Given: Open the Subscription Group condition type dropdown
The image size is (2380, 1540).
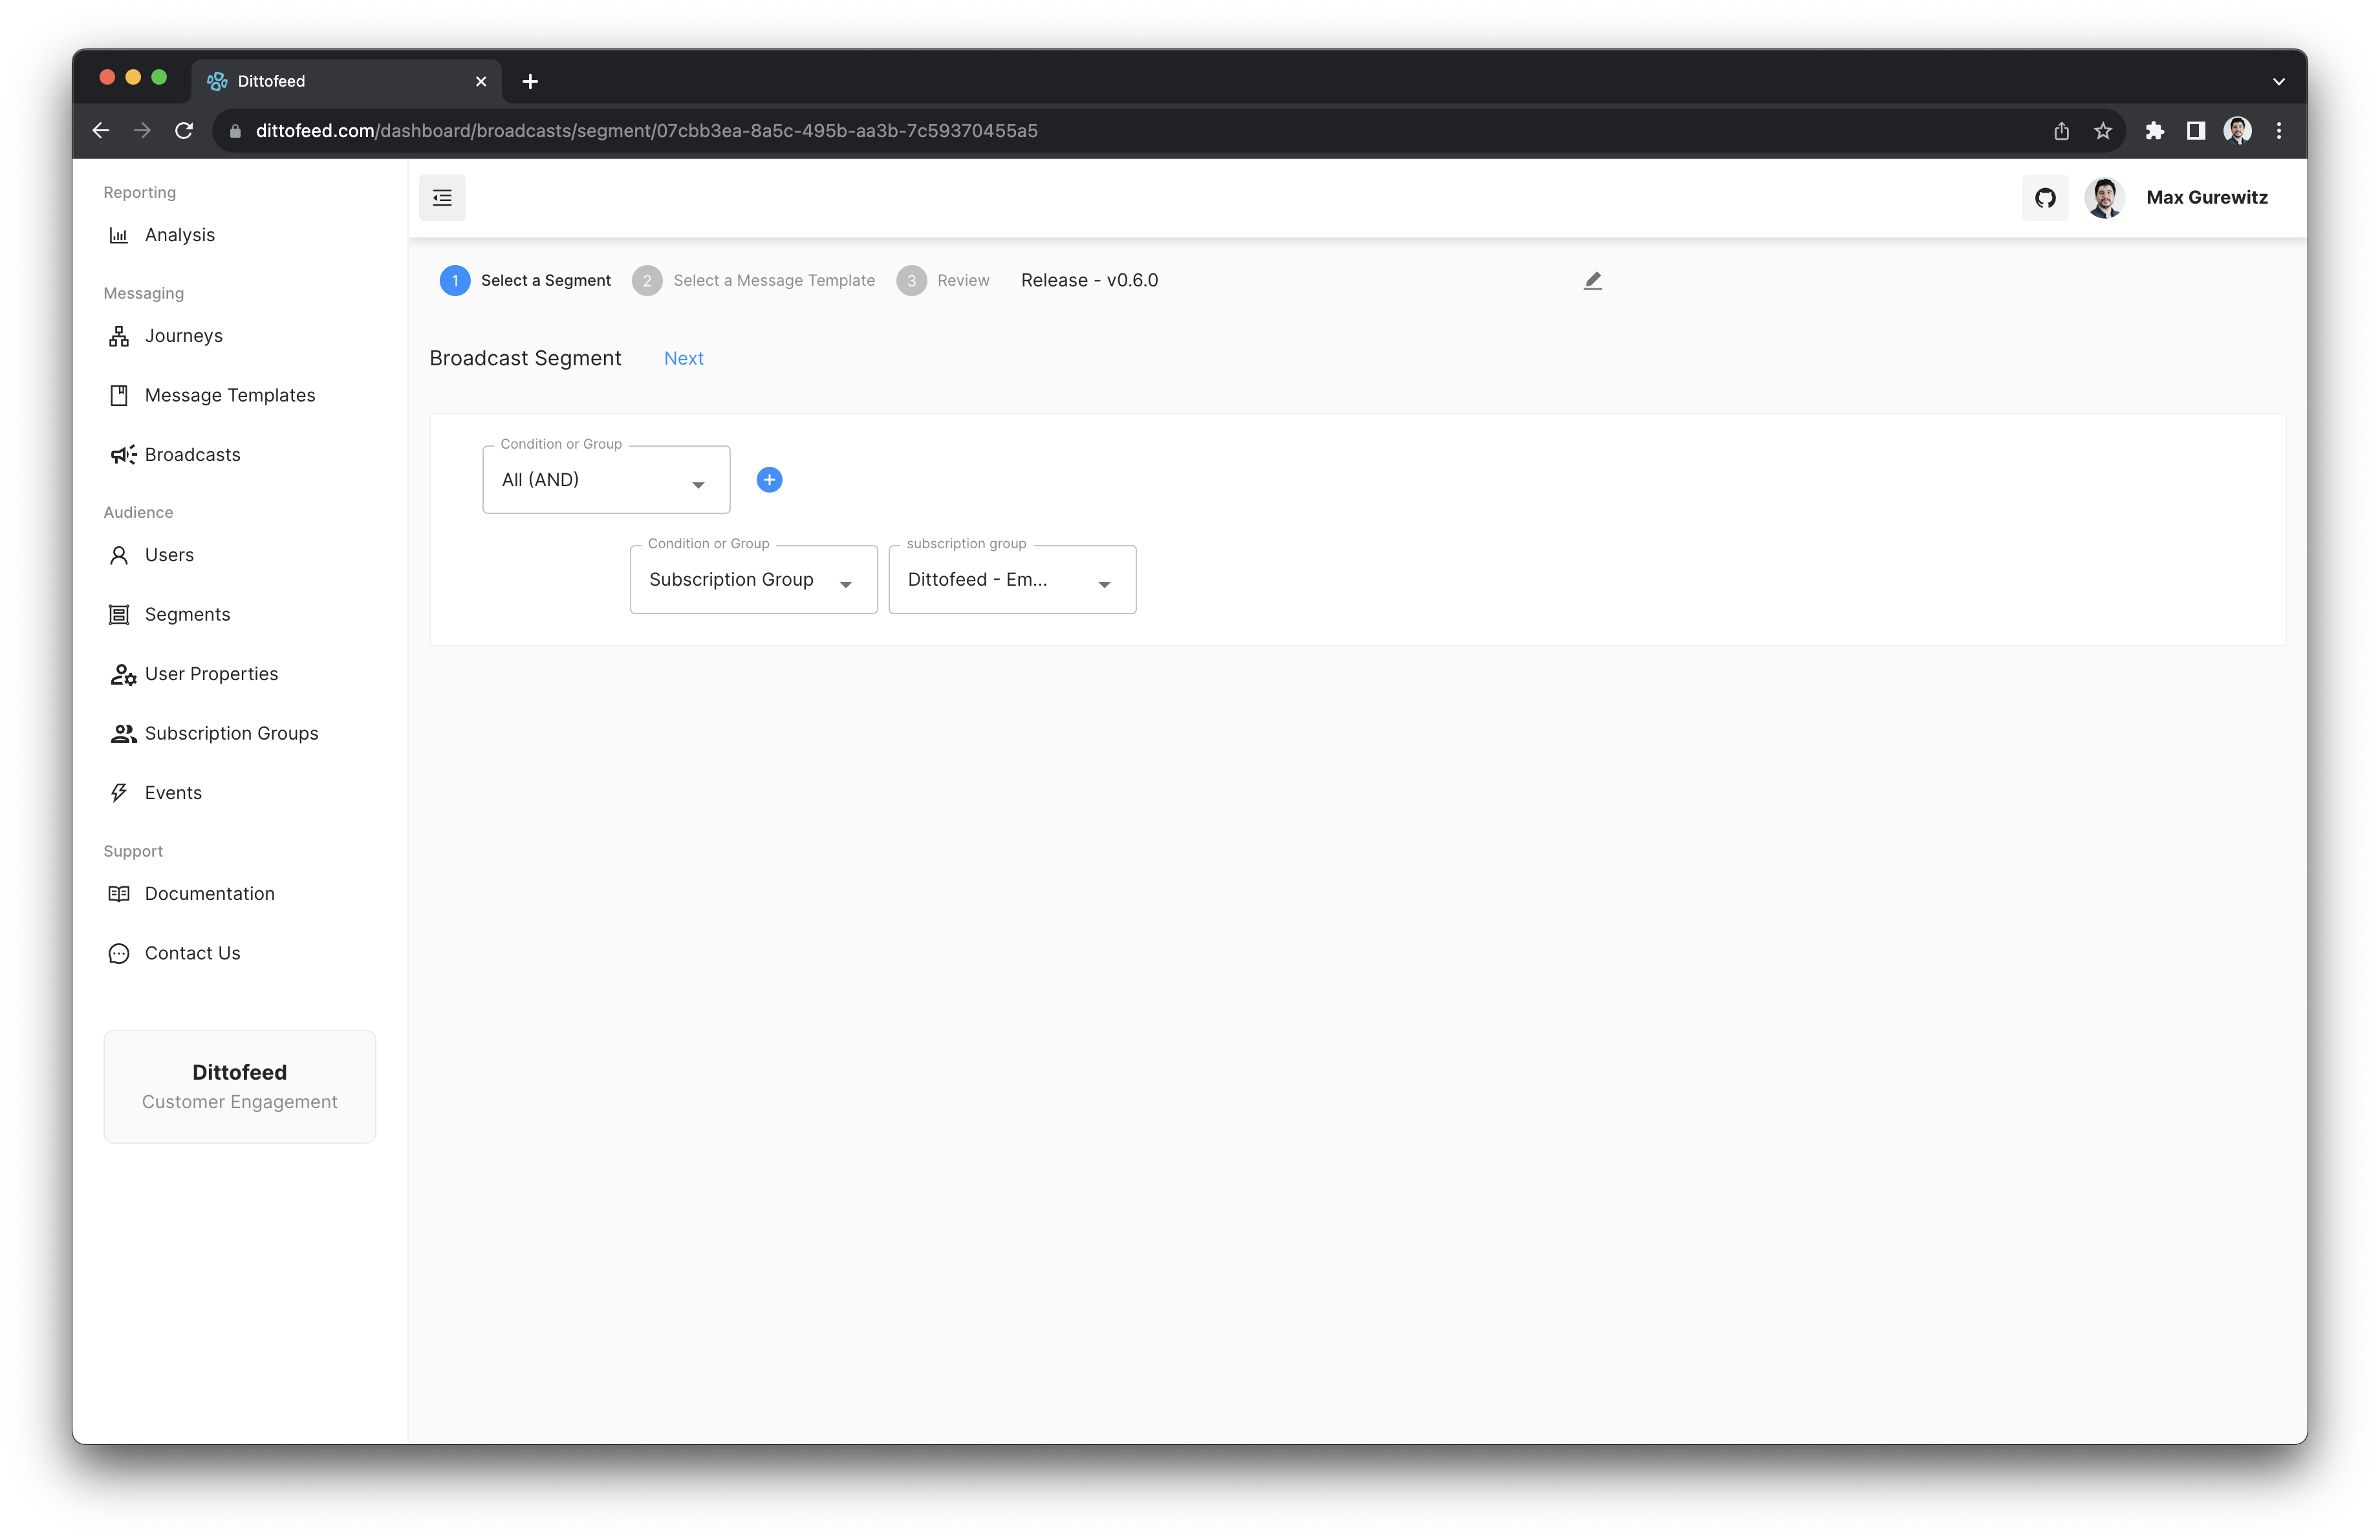Looking at the screenshot, I should pyautogui.click(x=753, y=580).
